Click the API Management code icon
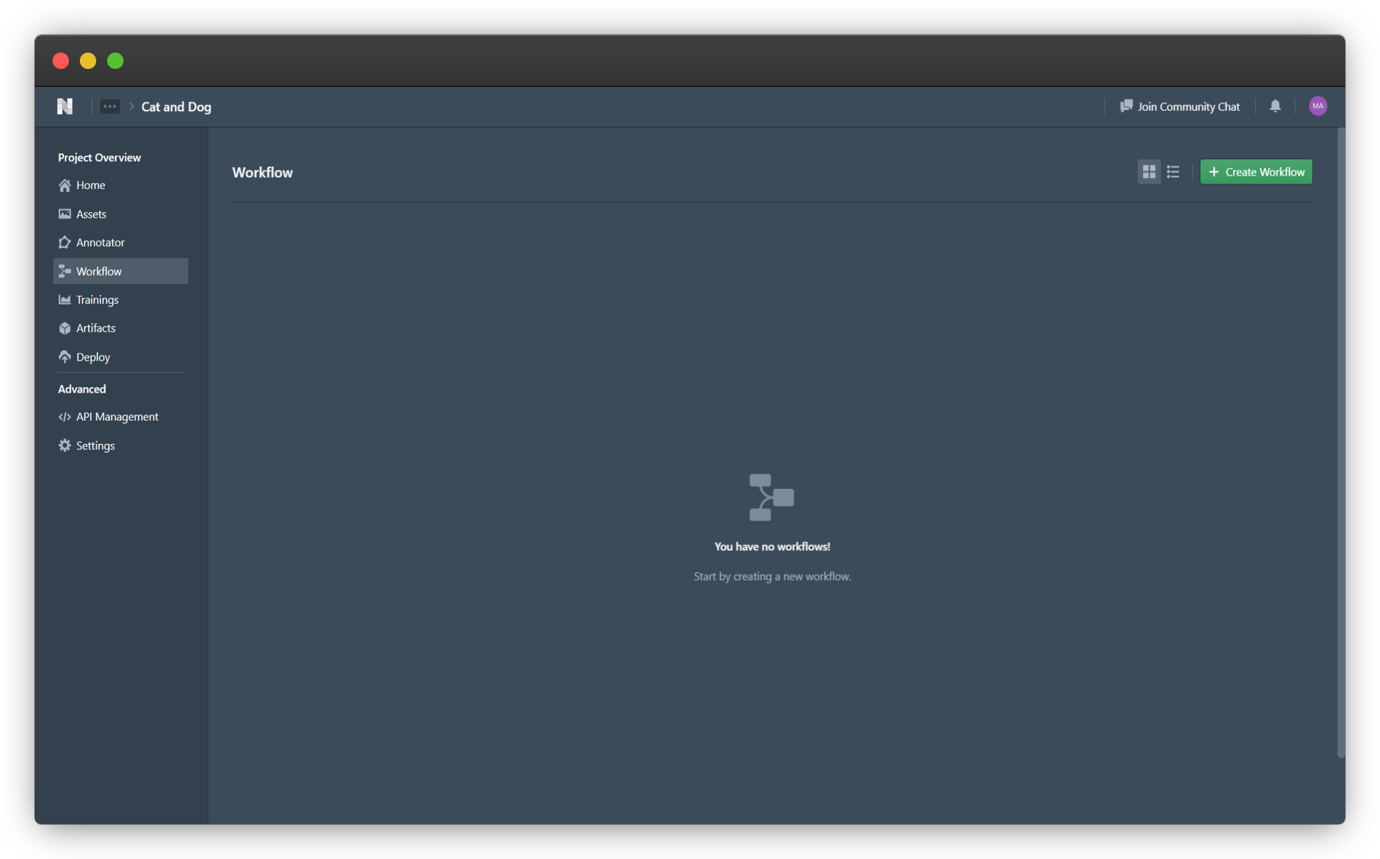Viewport: 1380px width, 859px height. (65, 417)
